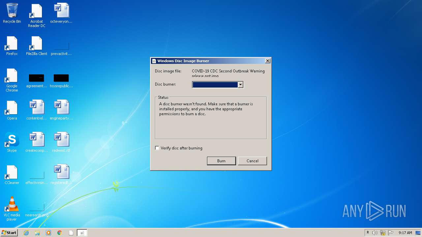Select the CCleaner desktop shortcut

[12, 175]
